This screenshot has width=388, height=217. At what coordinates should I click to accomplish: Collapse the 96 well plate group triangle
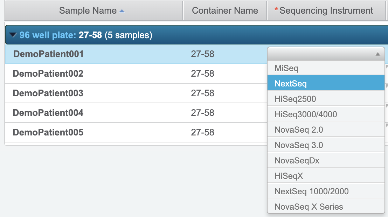click(x=13, y=35)
